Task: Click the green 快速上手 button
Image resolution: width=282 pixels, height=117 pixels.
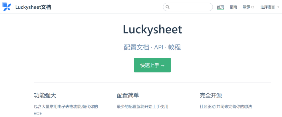Action: [x=152, y=65]
